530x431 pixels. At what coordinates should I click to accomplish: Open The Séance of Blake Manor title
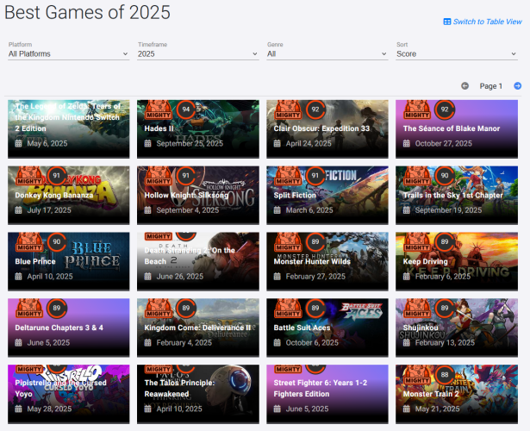(x=452, y=128)
